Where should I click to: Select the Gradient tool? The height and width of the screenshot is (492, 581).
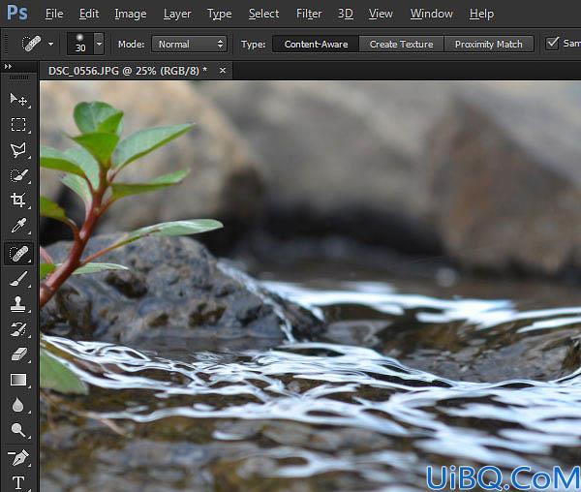pyautogui.click(x=18, y=380)
